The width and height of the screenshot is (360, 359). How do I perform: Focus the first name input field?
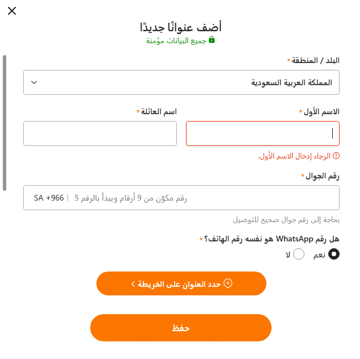(x=262, y=133)
